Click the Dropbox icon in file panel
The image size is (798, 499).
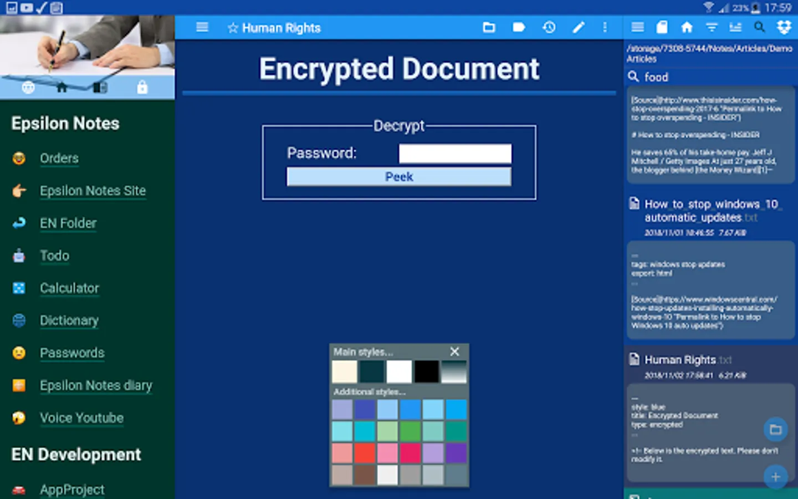tap(784, 27)
